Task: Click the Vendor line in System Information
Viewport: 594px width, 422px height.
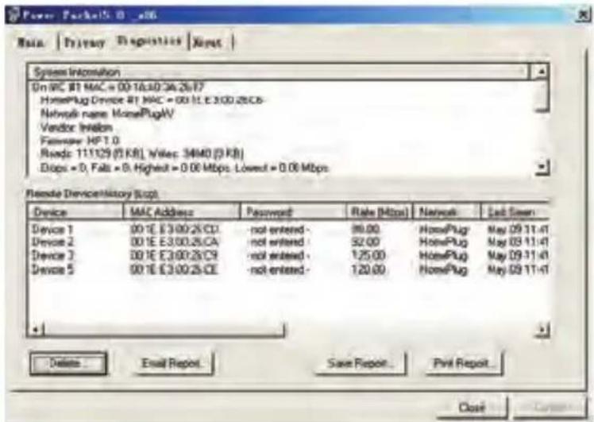Action: pyautogui.click(x=76, y=127)
